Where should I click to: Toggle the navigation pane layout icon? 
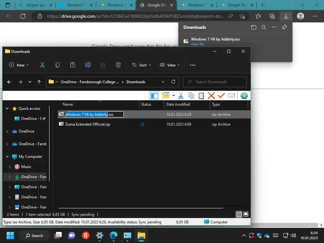(x=154, y=96)
